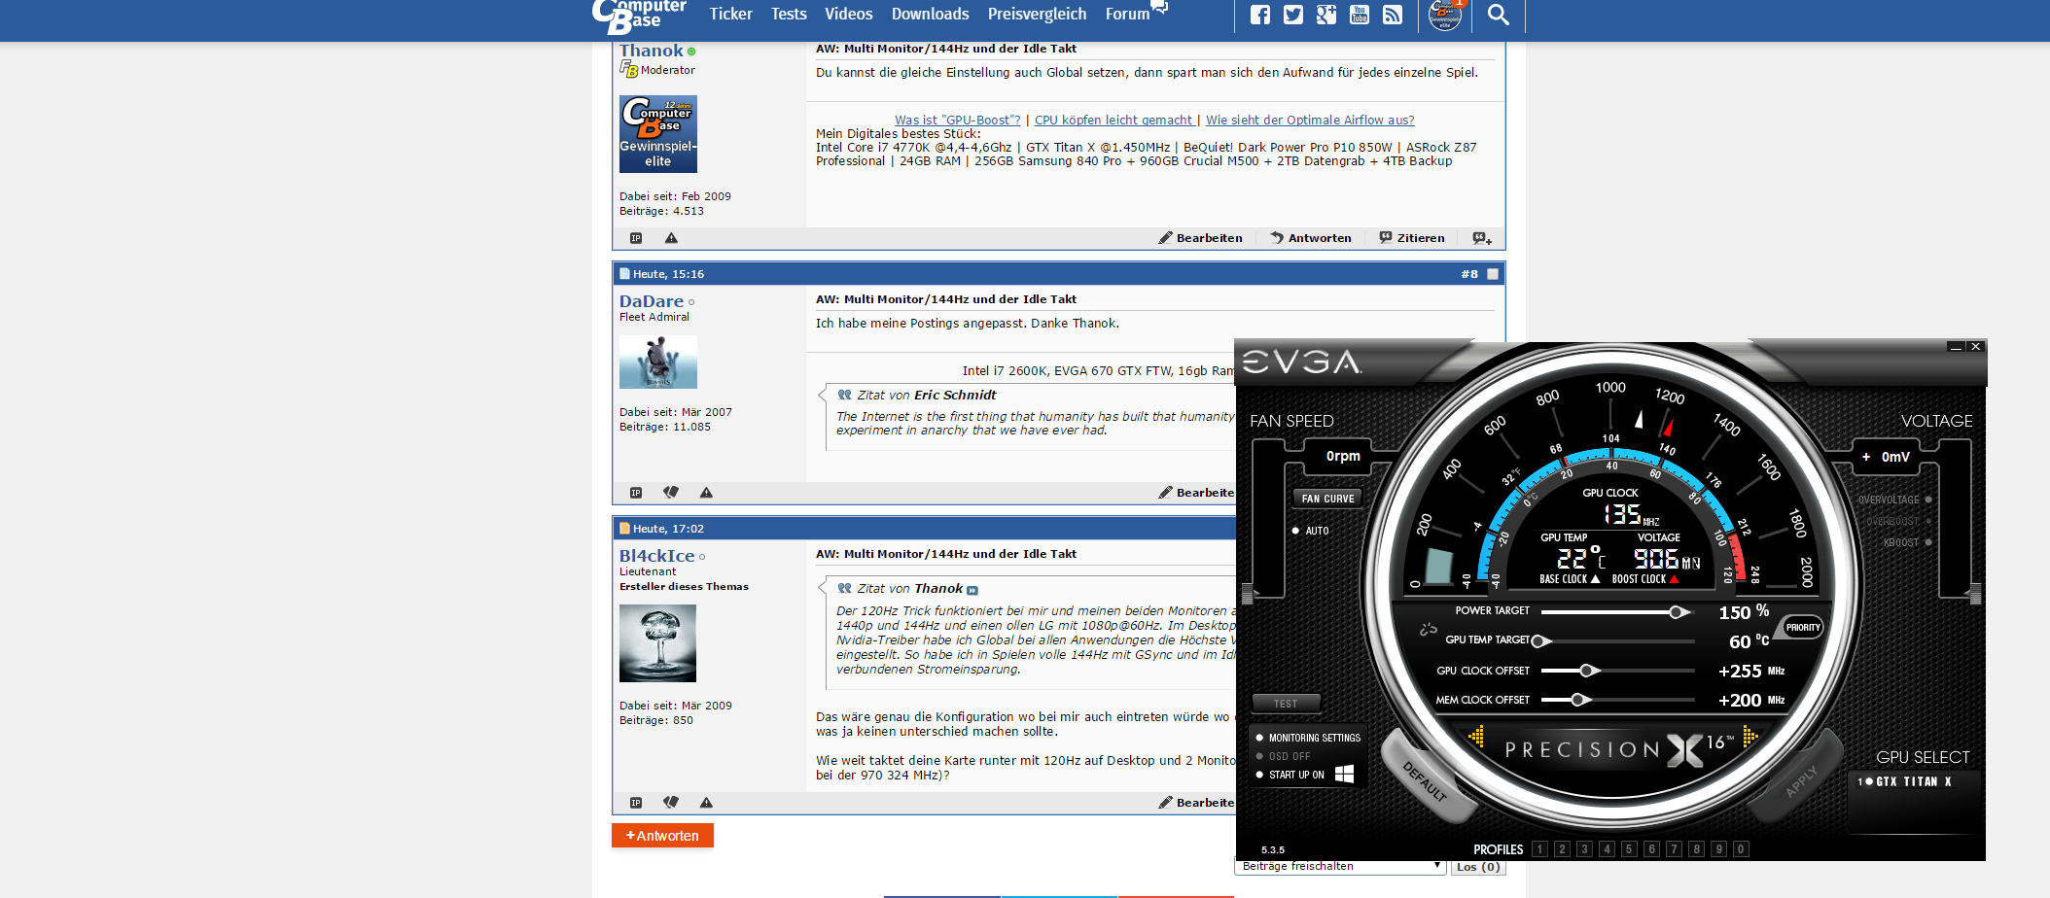Click the Mem Clock Offset slider handle
This screenshot has width=2050, height=898.
point(1578,700)
